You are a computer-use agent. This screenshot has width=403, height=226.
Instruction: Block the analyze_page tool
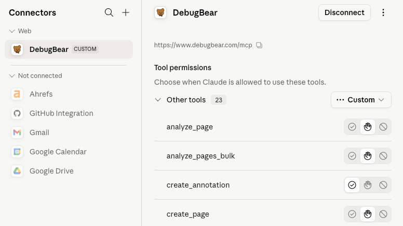coord(383,127)
